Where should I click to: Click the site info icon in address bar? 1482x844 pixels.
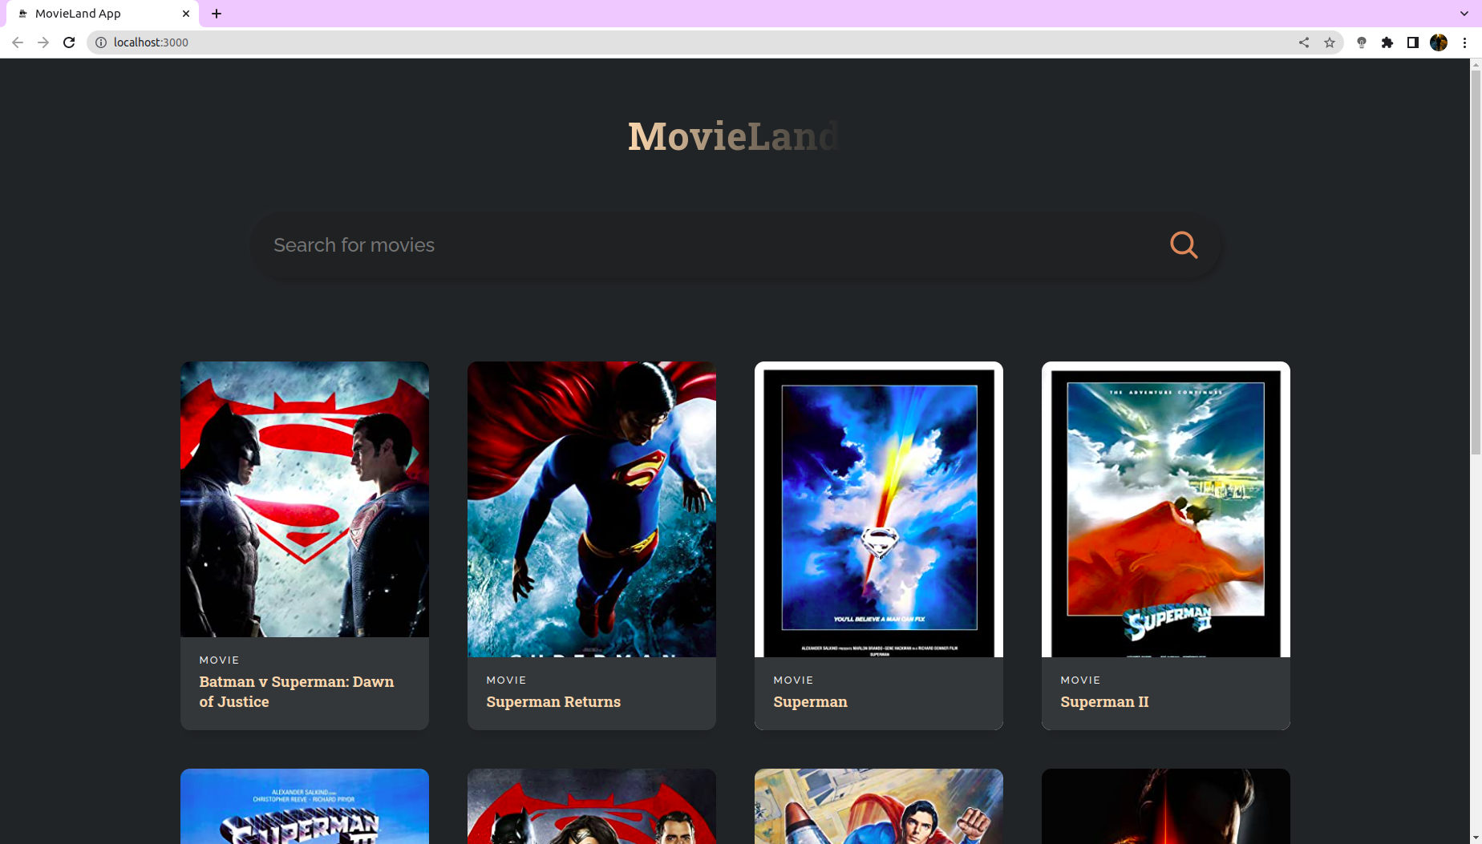[x=99, y=42]
